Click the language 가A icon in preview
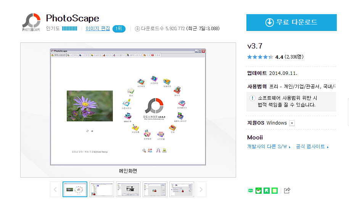 coord(150,151)
